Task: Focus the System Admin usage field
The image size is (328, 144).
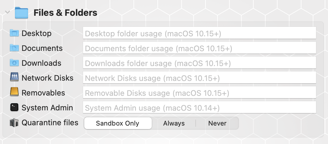Action: pyautogui.click(x=199, y=107)
